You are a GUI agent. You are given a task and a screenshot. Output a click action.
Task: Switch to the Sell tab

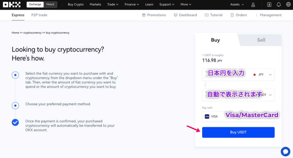pyautogui.click(x=261, y=40)
